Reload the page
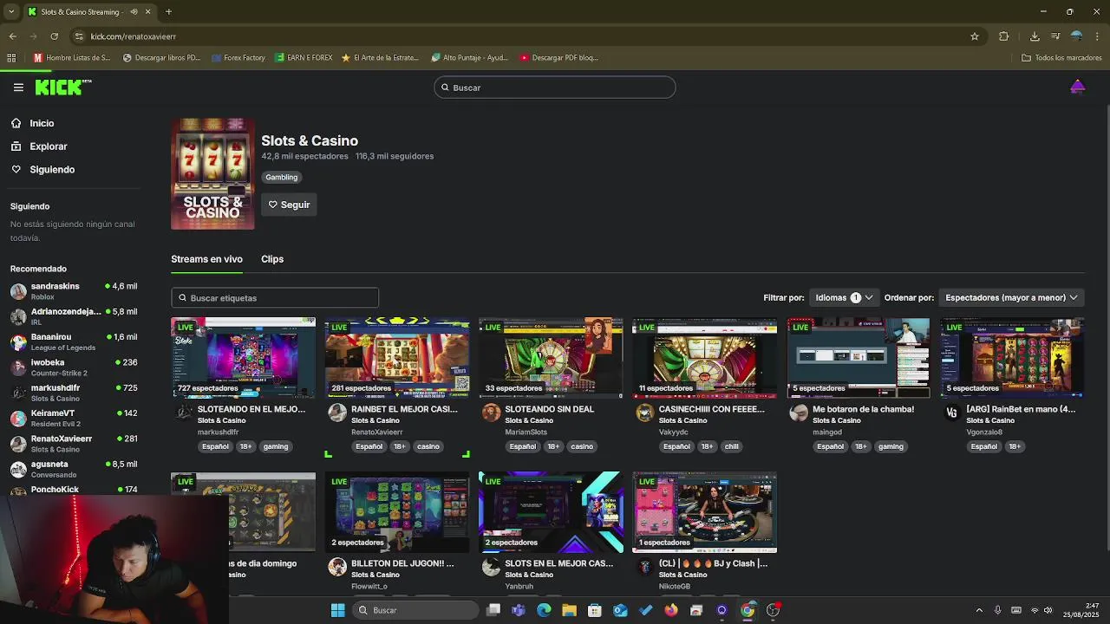This screenshot has height=624, width=1110. (54, 36)
